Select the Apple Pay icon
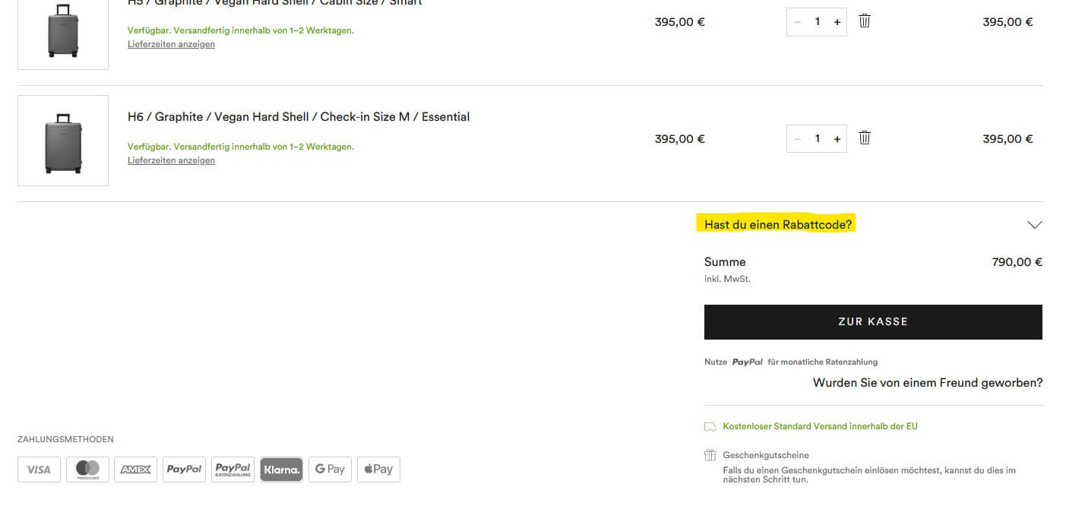Image resolution: width=1066 pixels, height=506 pixels. [x=378, y=470]
